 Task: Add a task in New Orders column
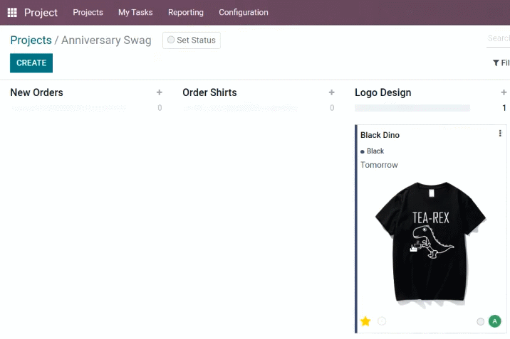click(160, 92)
